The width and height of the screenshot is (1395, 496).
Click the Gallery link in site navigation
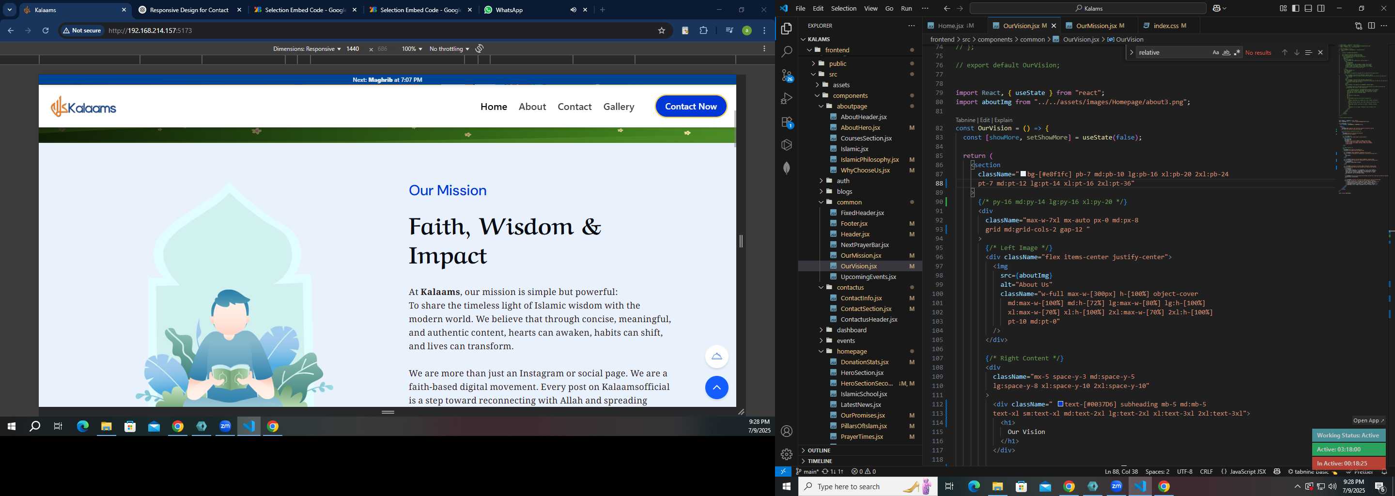coord(619,107)
